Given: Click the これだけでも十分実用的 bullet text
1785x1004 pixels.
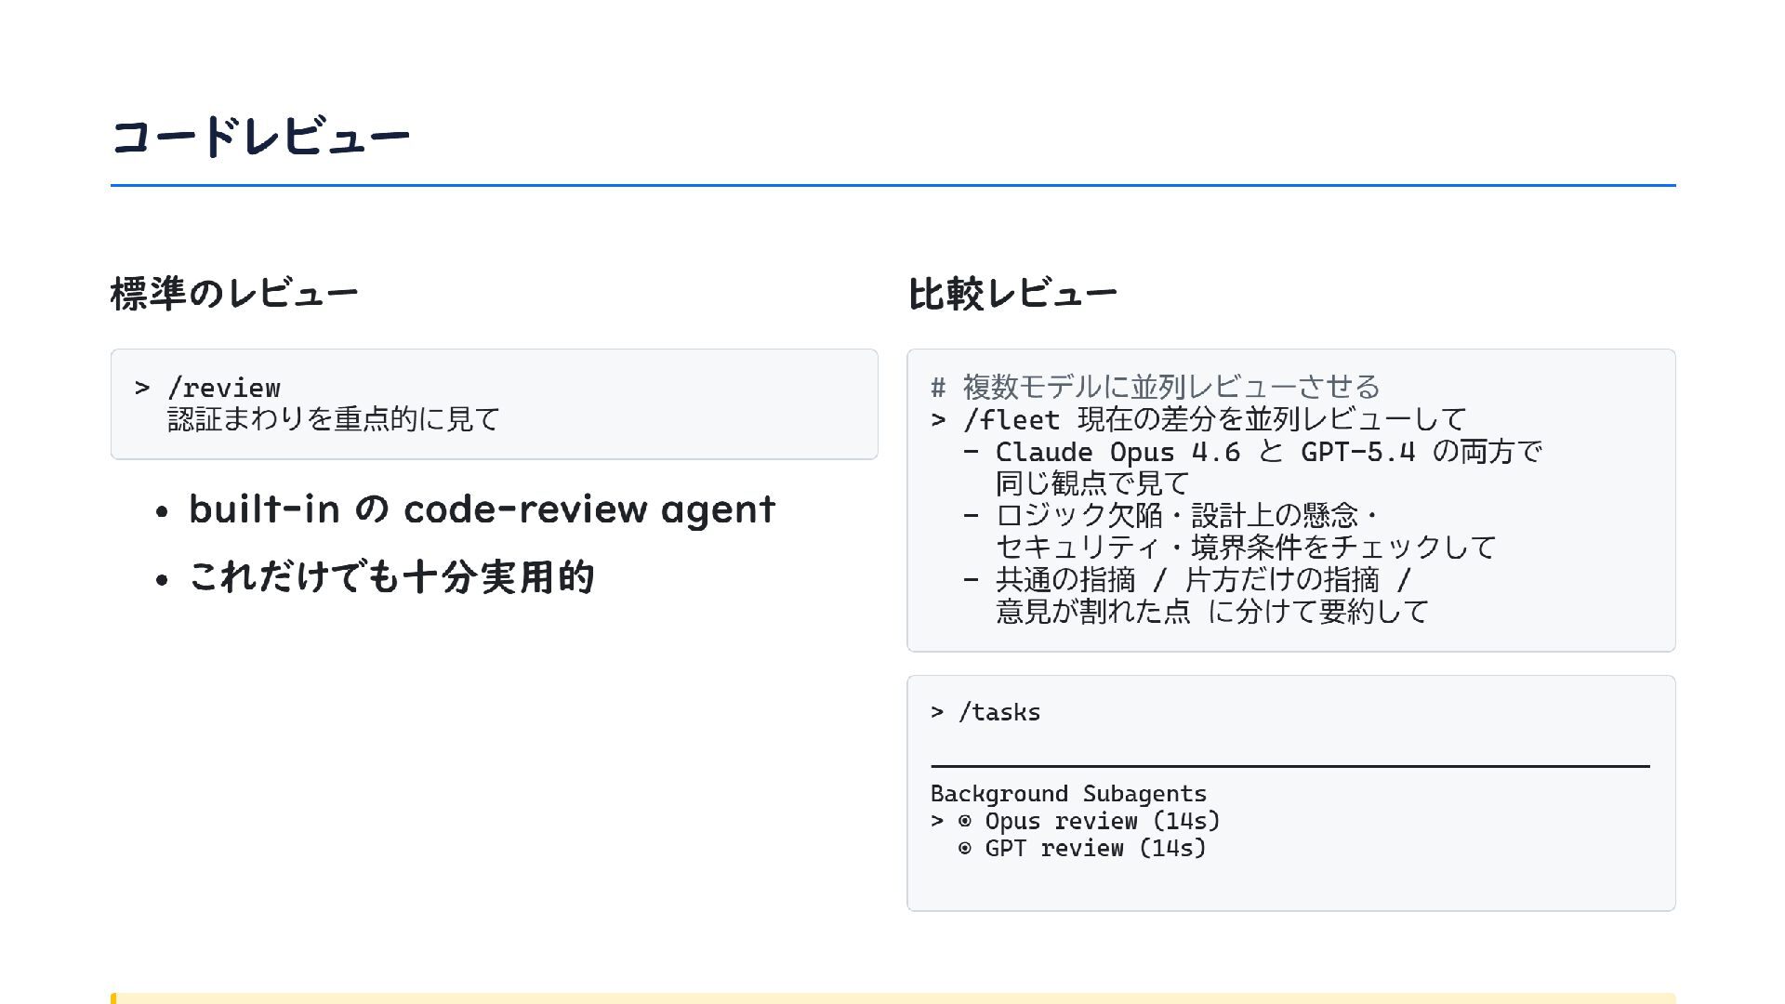Looking at the screenshot, I should [x=391, y=577].
